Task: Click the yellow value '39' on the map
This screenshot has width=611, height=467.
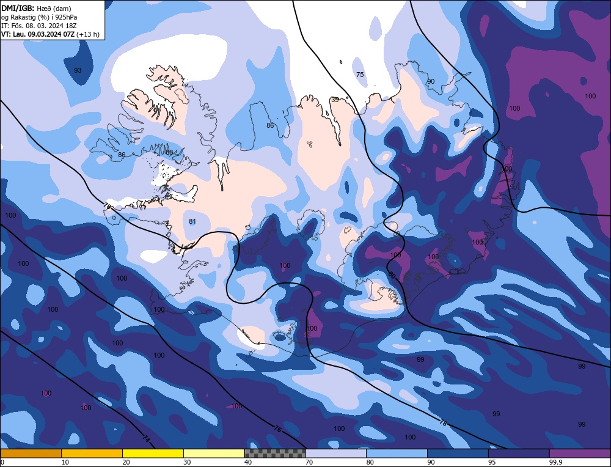Action: point(335,100)
